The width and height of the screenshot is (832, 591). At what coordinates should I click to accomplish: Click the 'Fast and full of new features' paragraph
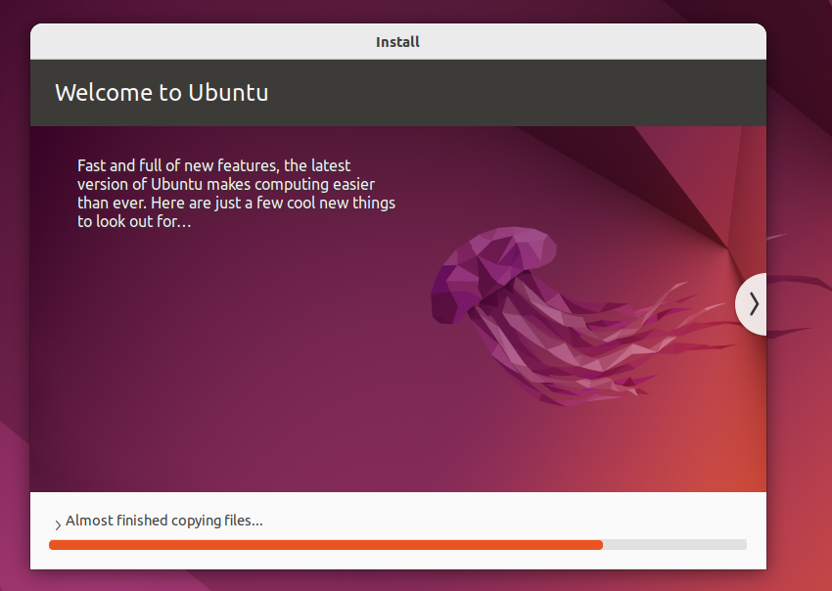point(236,194)
